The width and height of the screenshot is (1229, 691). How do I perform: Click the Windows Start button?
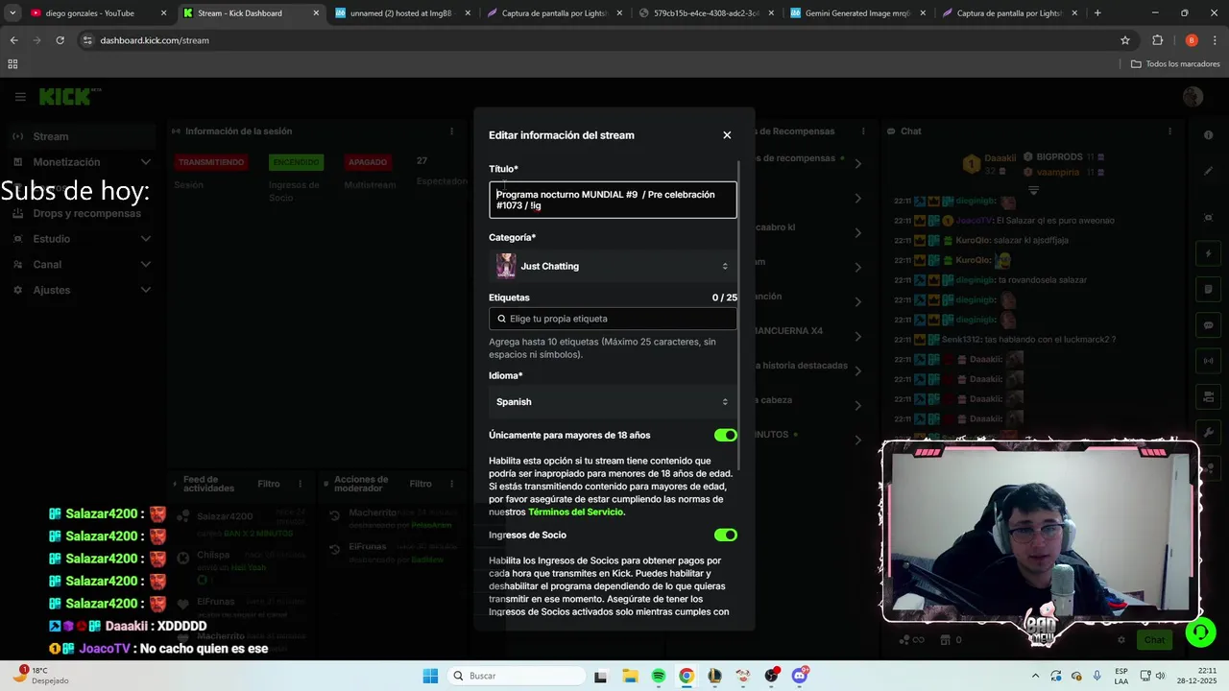click(x=430, y=676)
